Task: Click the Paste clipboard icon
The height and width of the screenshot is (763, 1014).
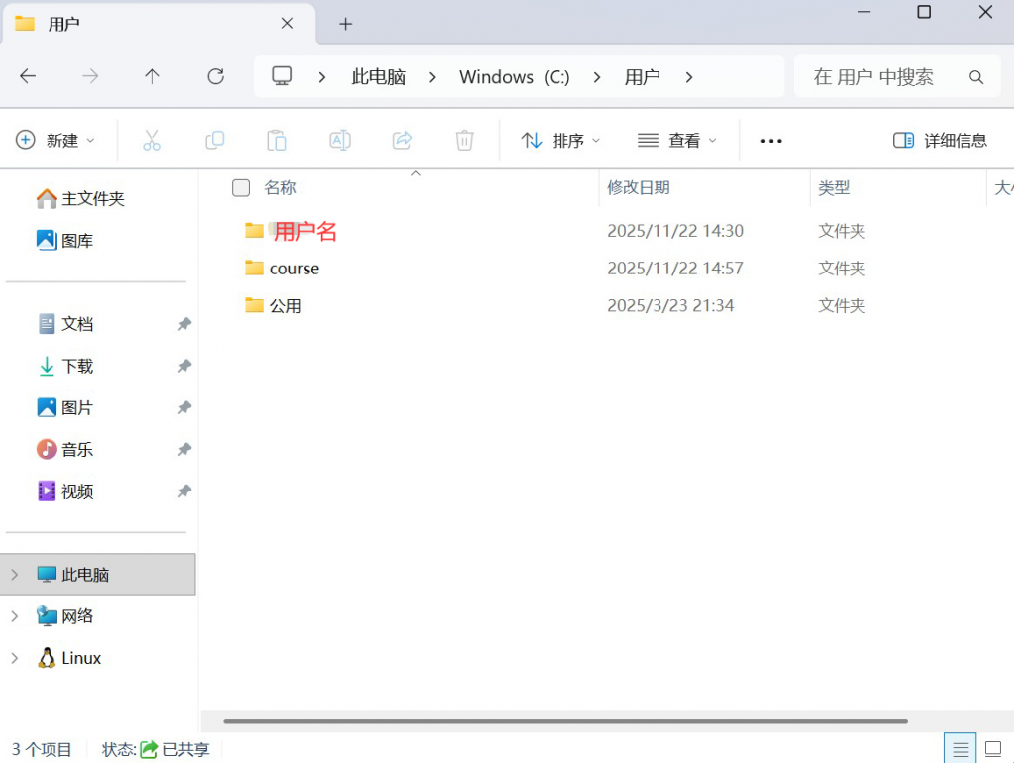Action: point(277,141)
